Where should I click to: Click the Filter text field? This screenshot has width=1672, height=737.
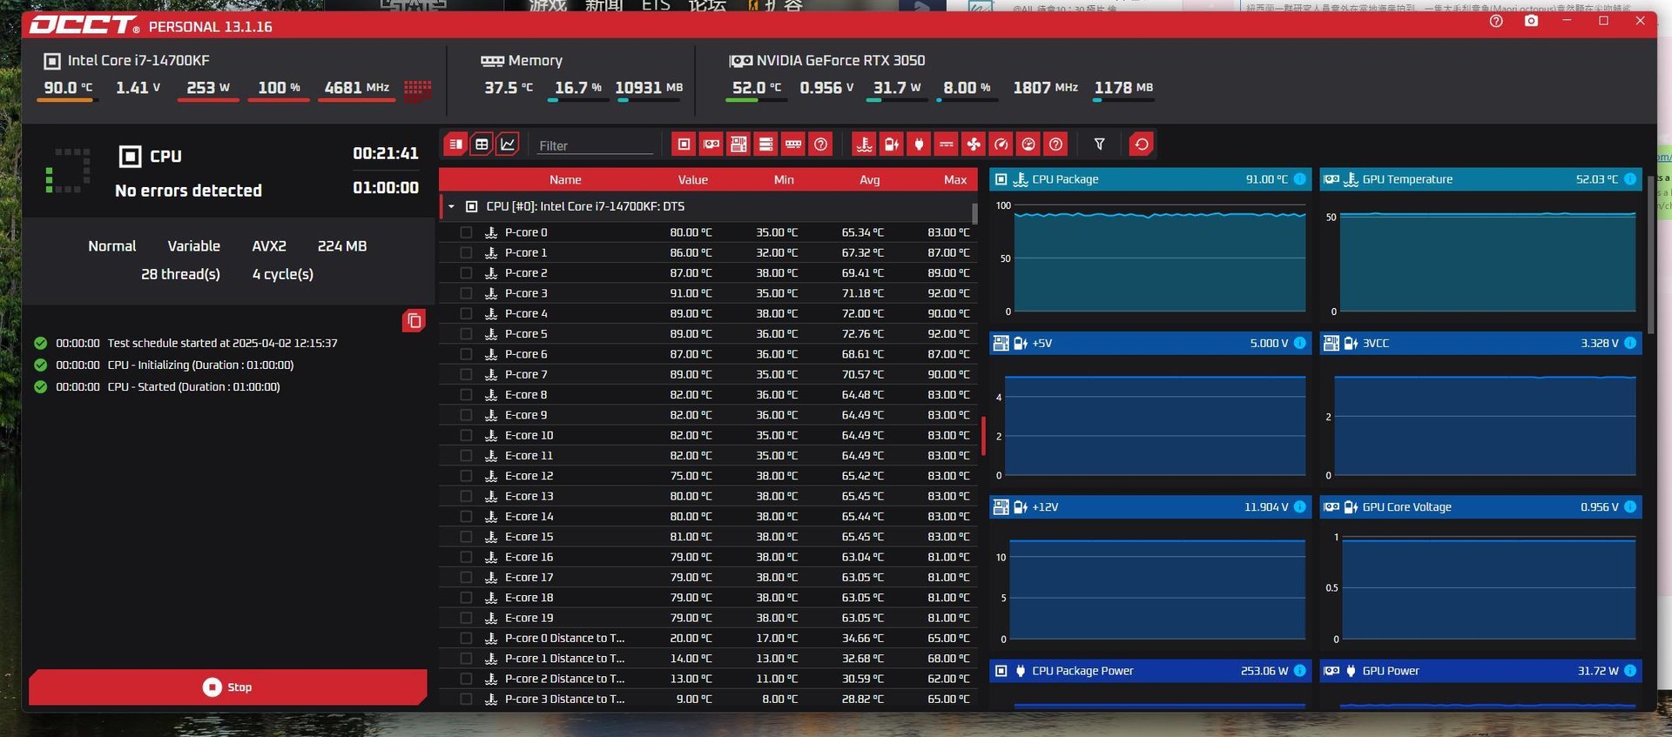pyautogui.click(x=595, y=145)
